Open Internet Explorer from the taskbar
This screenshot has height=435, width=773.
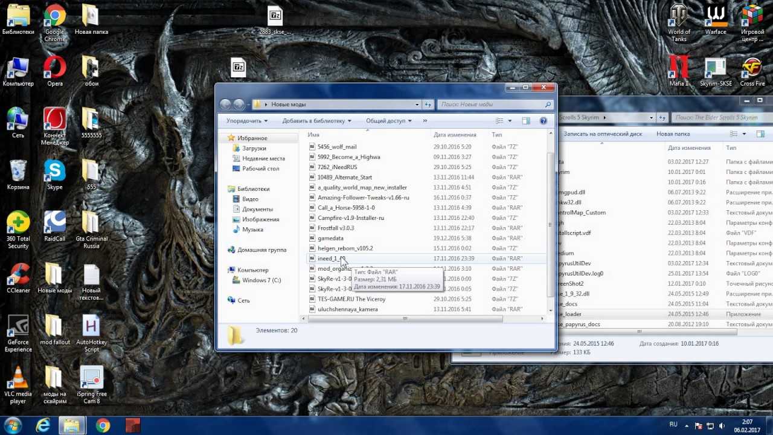click(x=43, y=425)
